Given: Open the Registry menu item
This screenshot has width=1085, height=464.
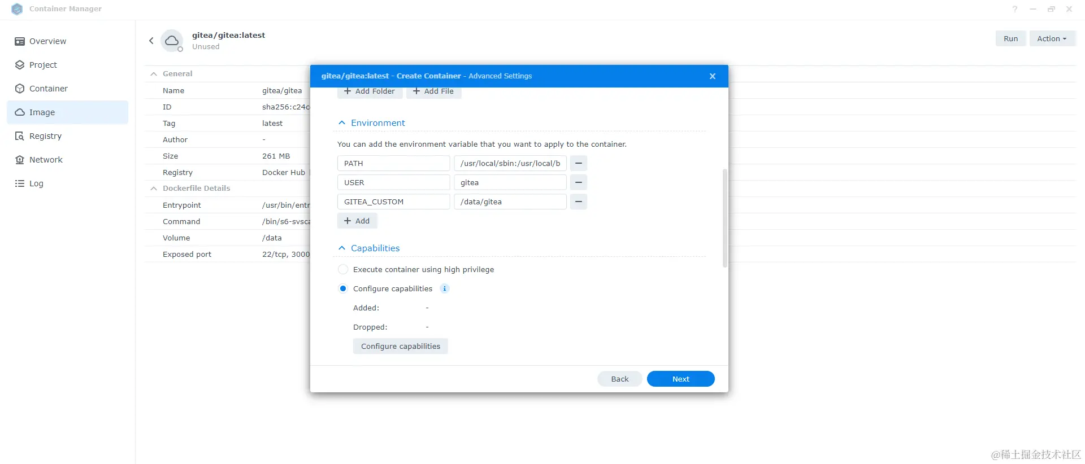Looking at the screenshot, I should 67,136.
